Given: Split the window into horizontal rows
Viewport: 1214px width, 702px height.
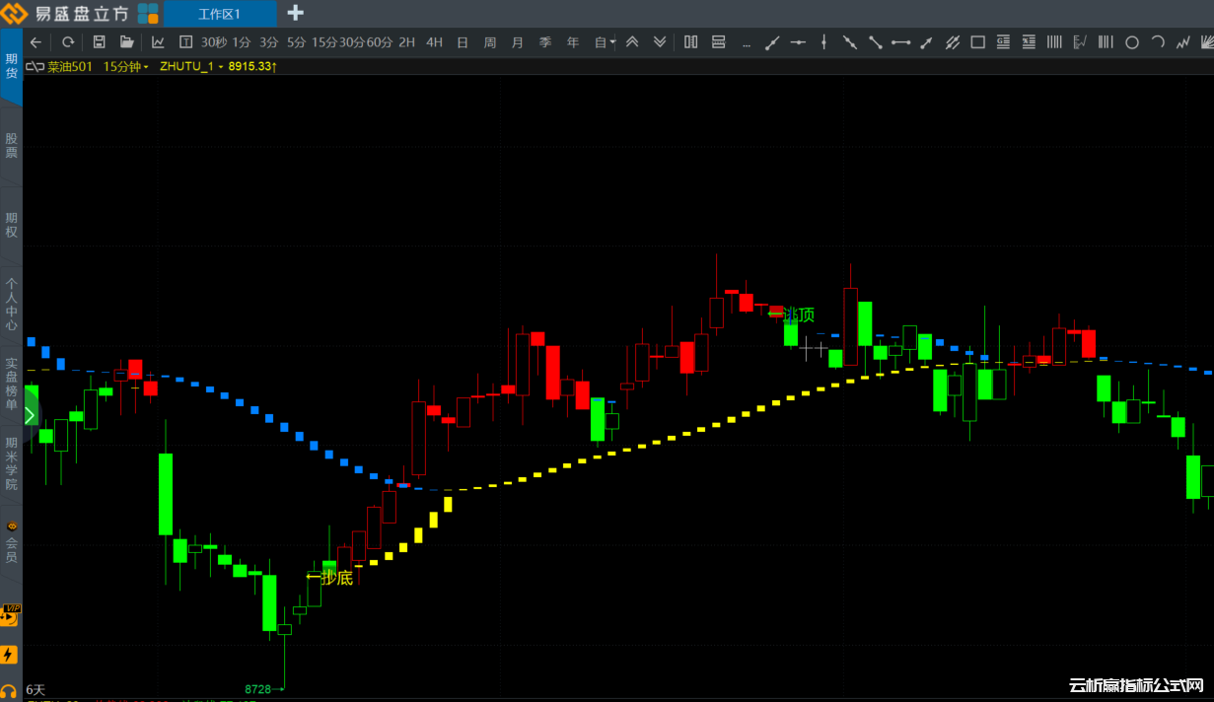Looking at the screenshot, I should point(719,42).
